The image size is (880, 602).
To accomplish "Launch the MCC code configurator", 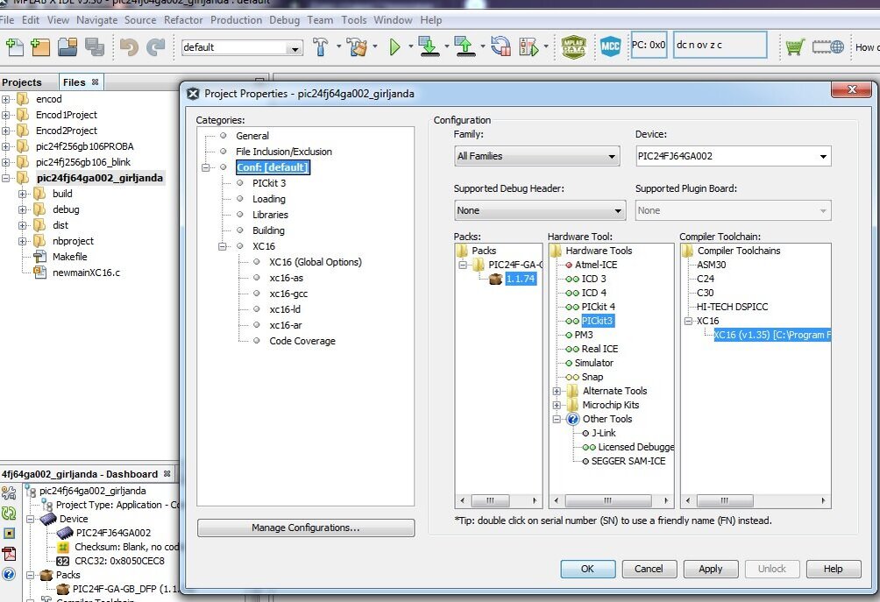I will pos(610,47).
